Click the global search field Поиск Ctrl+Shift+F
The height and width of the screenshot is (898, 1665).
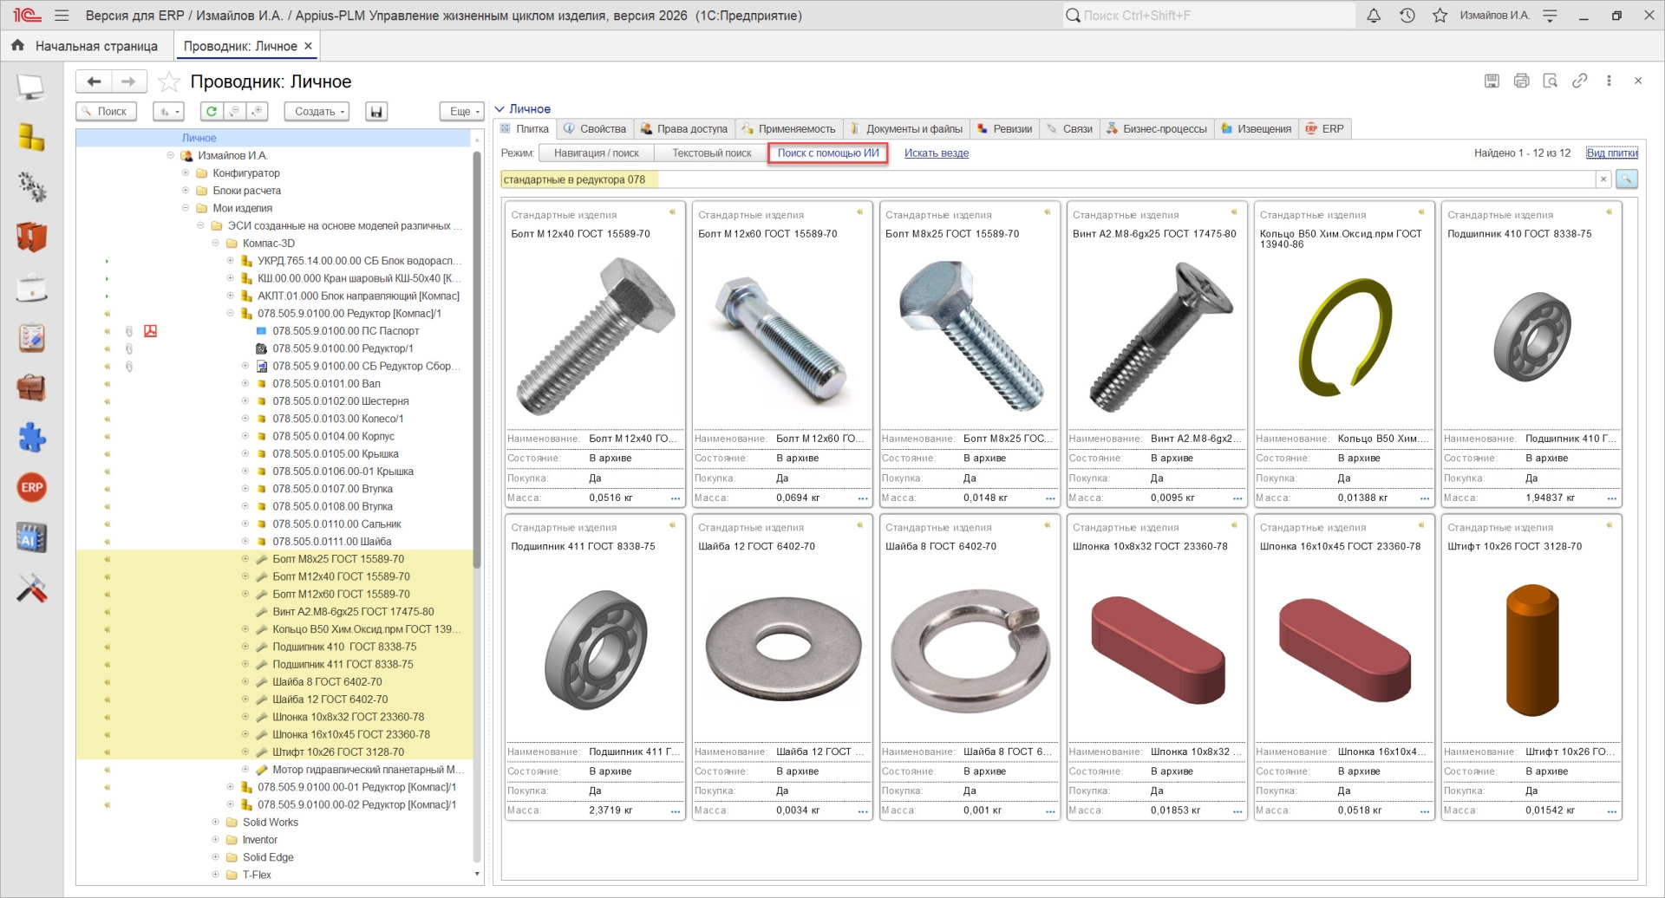pyautogui.click(x=1209, y=16)
